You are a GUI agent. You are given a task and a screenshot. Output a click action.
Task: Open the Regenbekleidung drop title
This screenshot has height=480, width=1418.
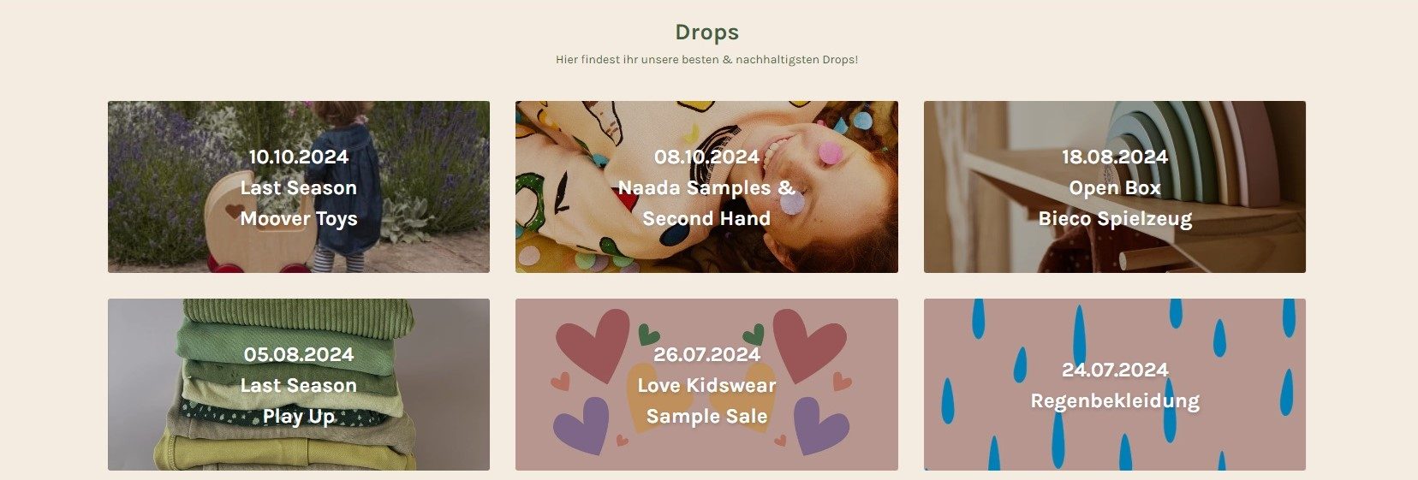pos(1115,400)
